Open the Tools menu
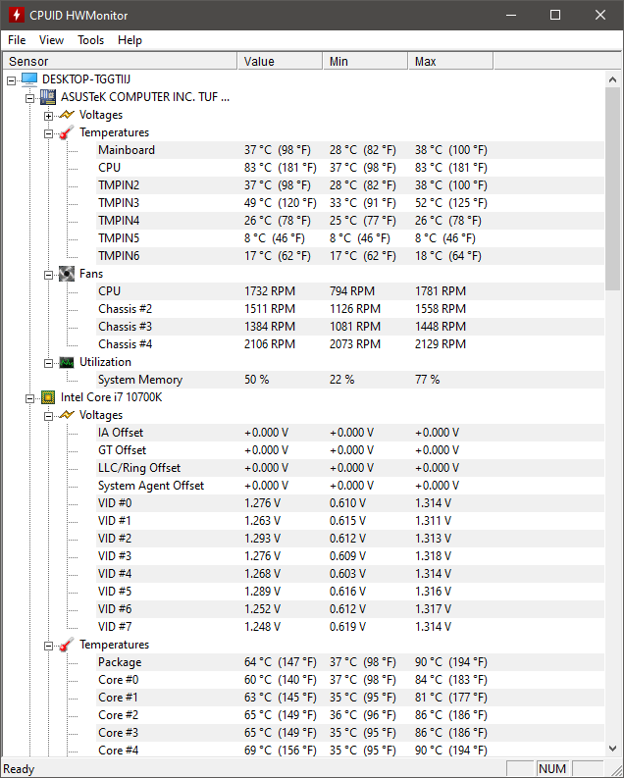Screen dimensions: 624x778 click(90, 40)
